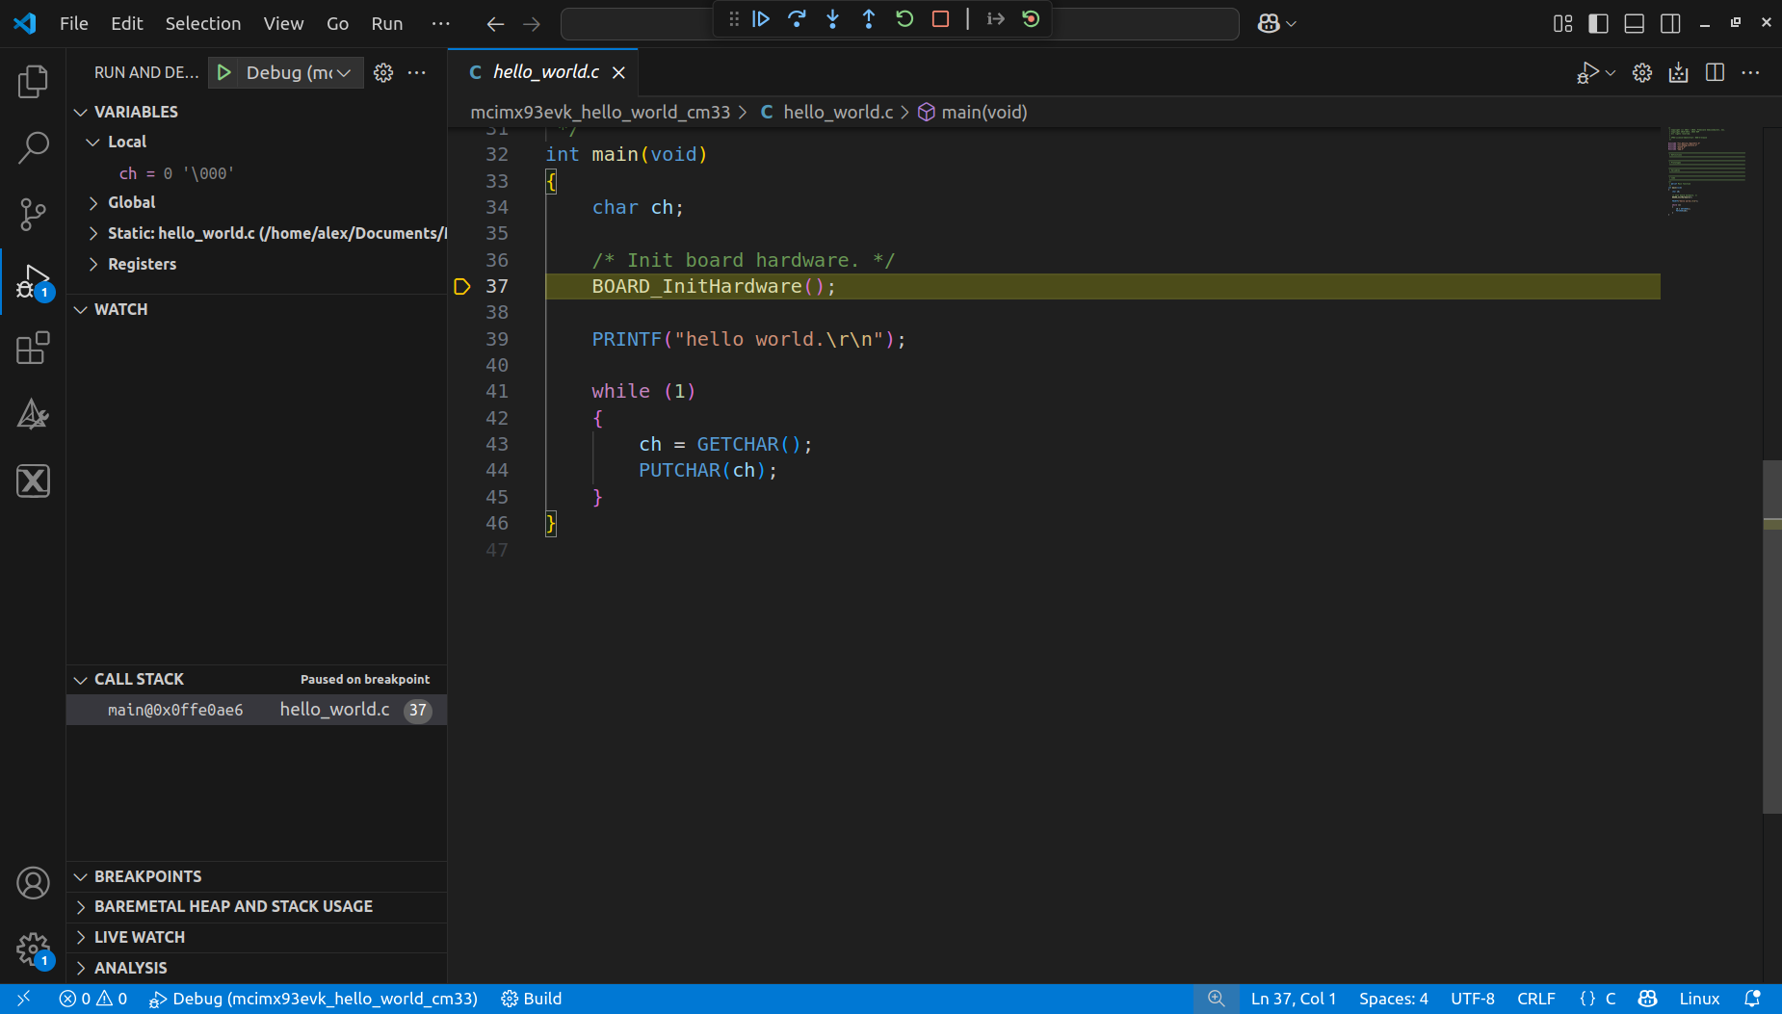1782x1014 pixels.
Task: Open the Extensions view
Action: 33,348
